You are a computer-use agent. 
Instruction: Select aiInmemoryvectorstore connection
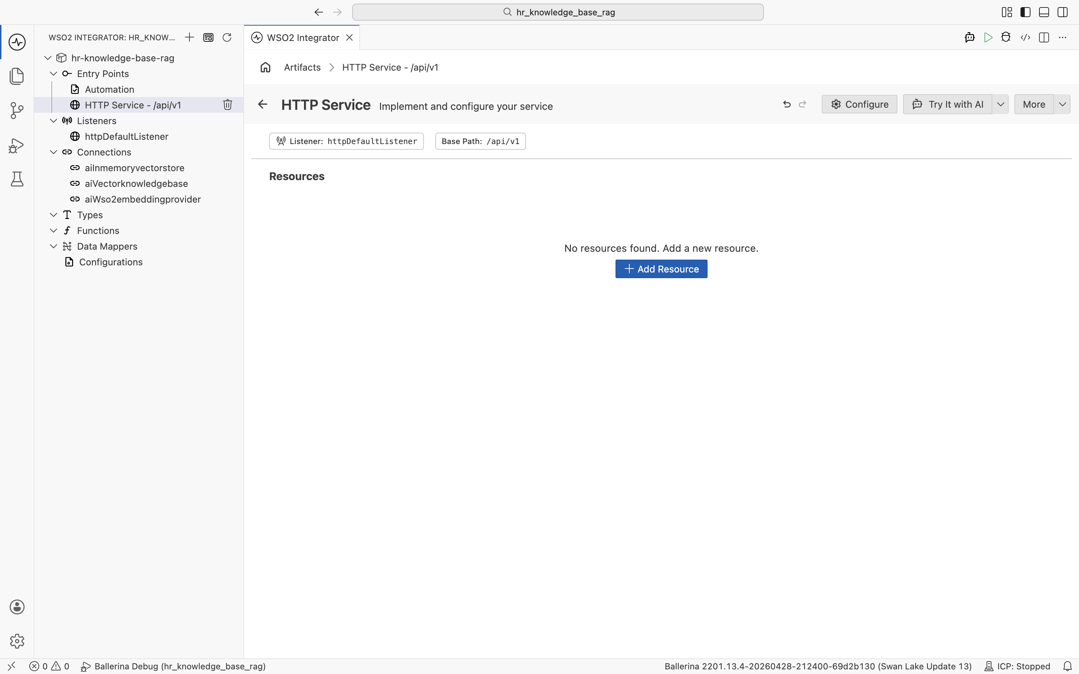(x=139, y=168)
